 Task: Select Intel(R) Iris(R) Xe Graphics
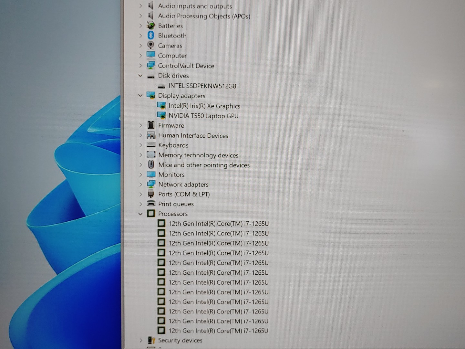click(205, 106)
